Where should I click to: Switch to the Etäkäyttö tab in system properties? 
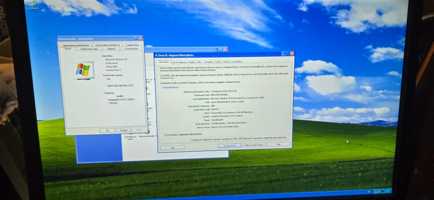(x=132, y=45)
